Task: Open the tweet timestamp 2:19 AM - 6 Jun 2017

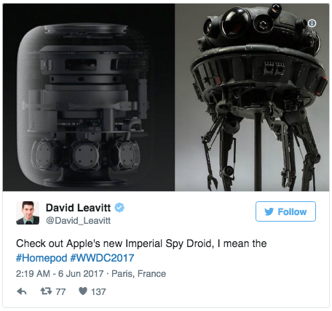Action: pyautogui.click(x=60, y=274)
